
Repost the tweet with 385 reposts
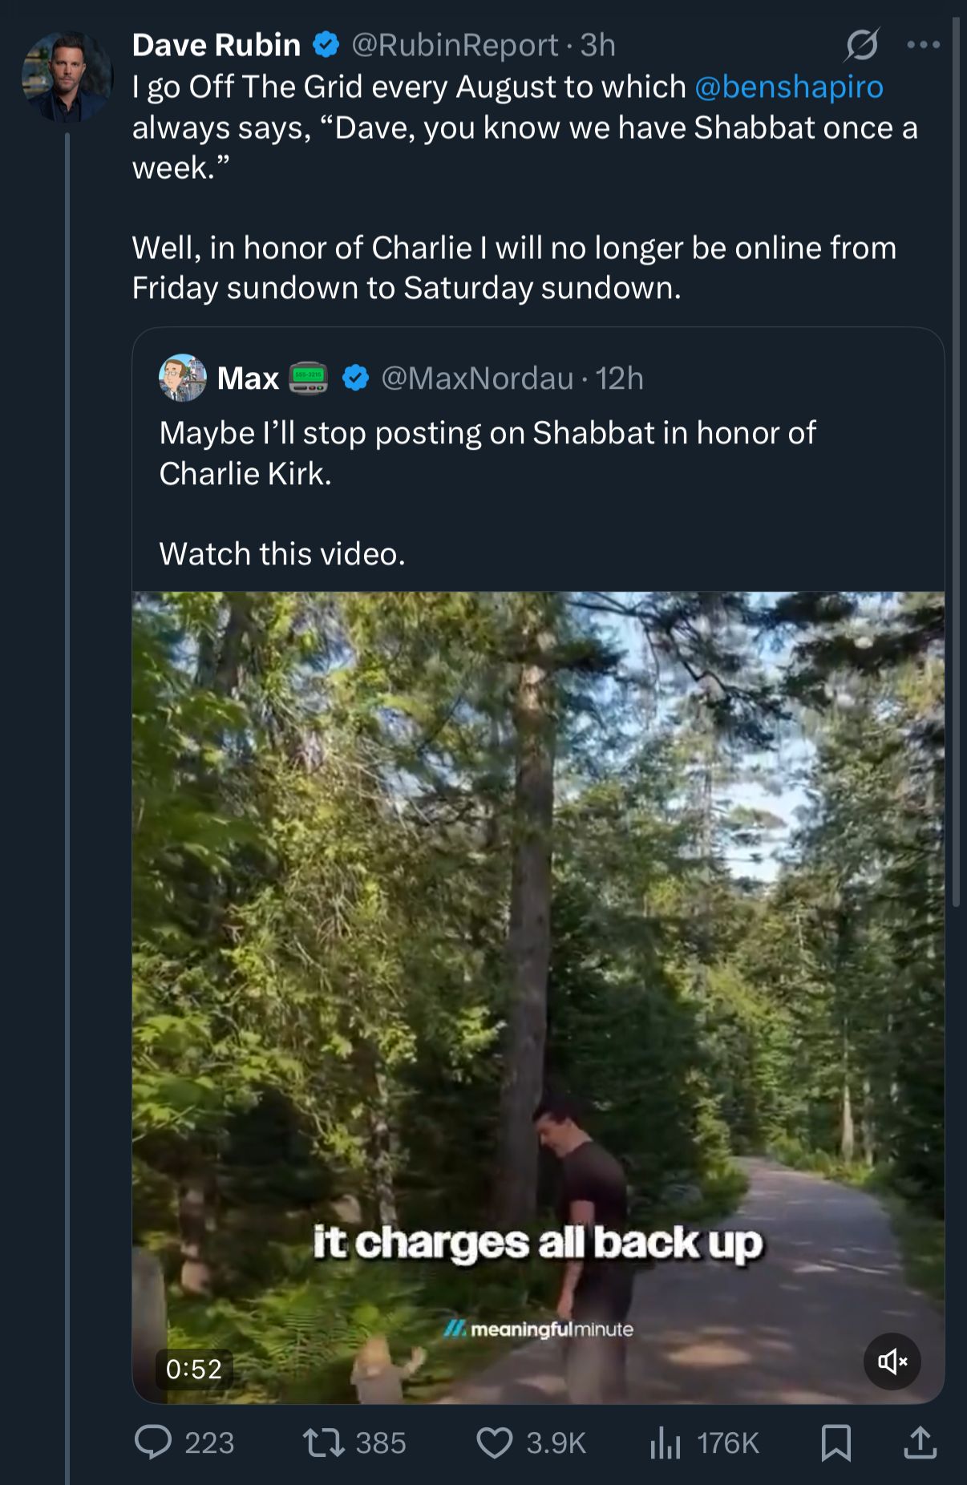324,1443
